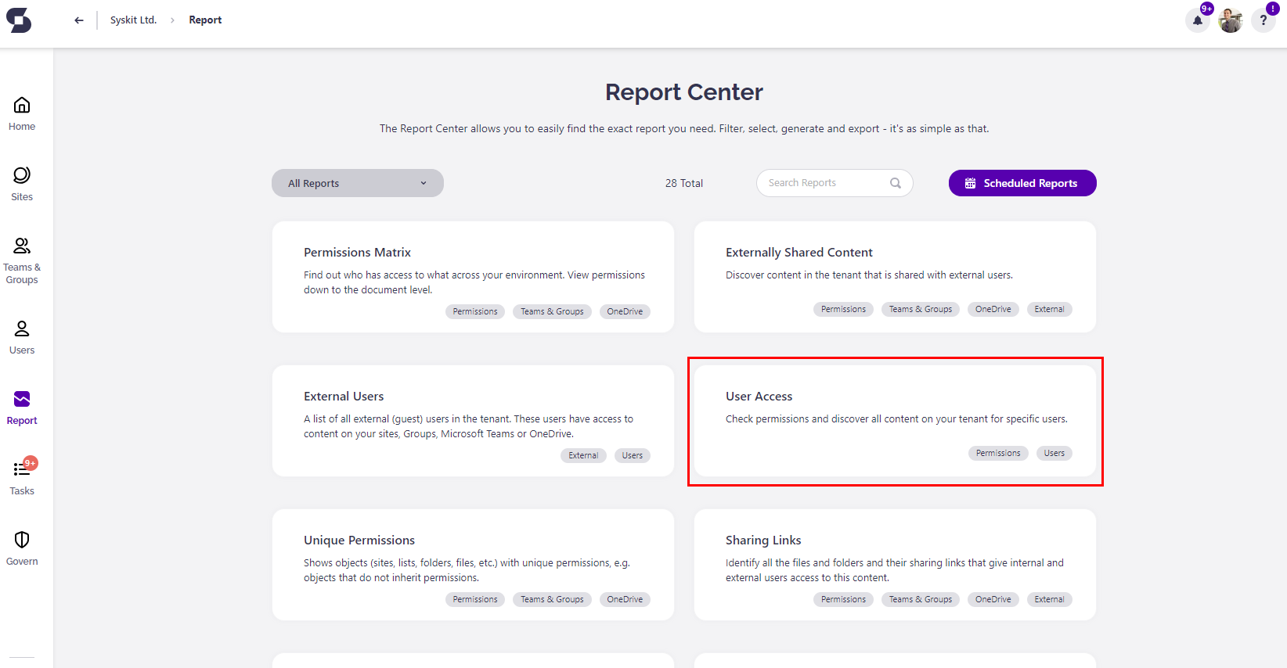Open the Sharing Links report

[895, 565]
